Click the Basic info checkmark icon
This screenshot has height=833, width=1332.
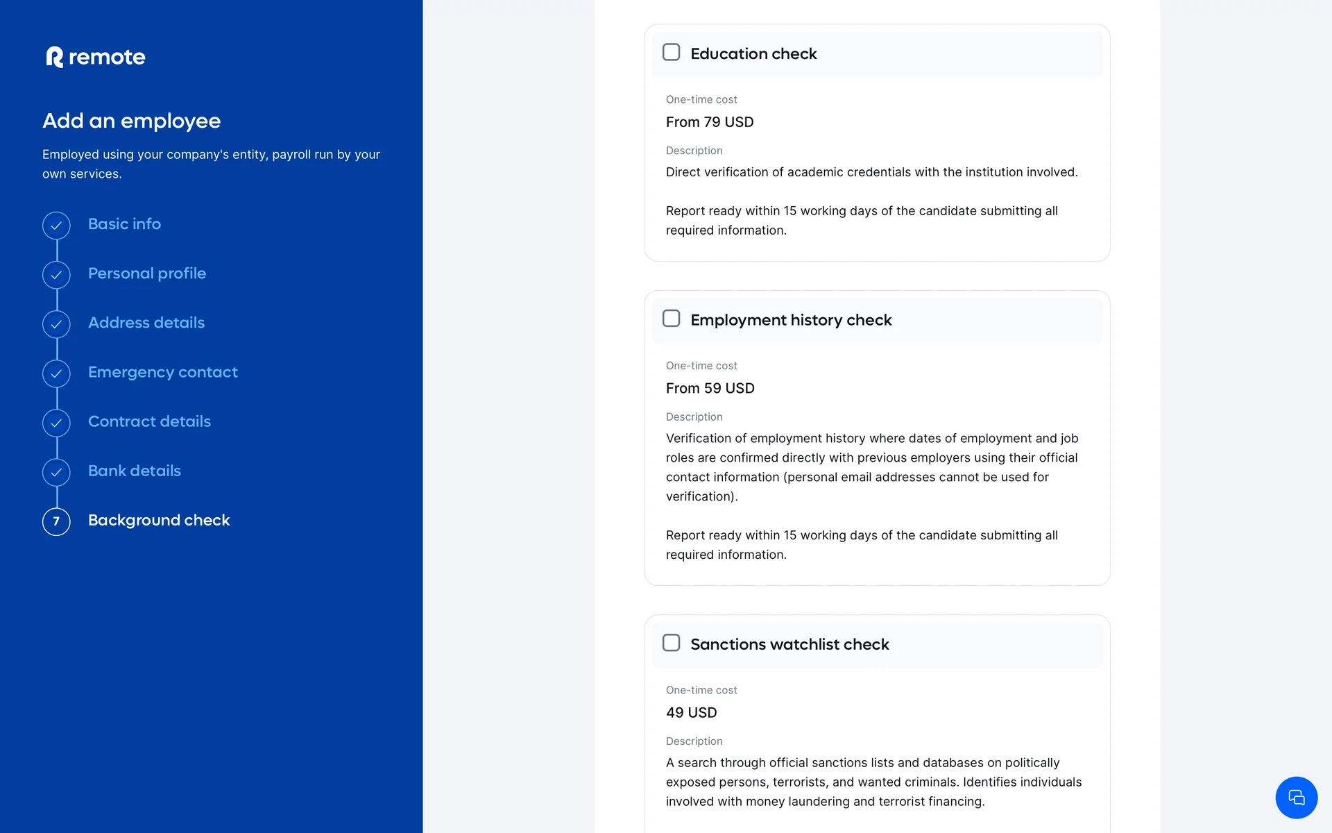tap(56, 226)
